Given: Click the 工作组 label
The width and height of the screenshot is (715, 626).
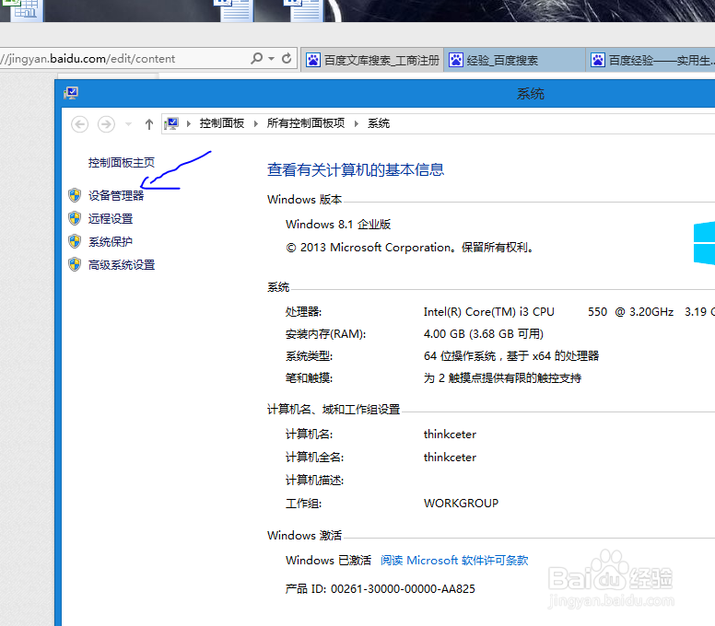Looking at the screenshot, I should point(303,504).
